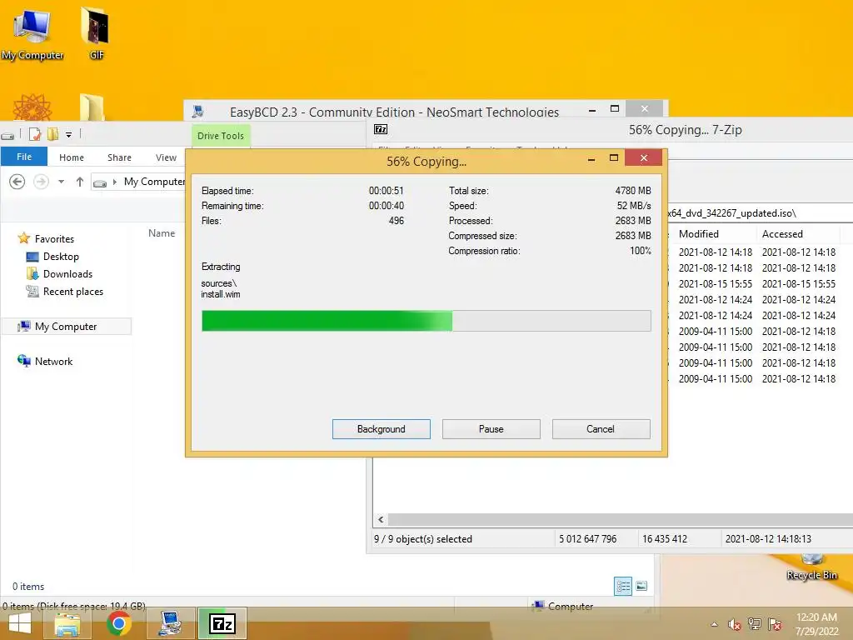Click Modified date 2021-08-15 15:55

pyautogui.click(x=716, y=284)
